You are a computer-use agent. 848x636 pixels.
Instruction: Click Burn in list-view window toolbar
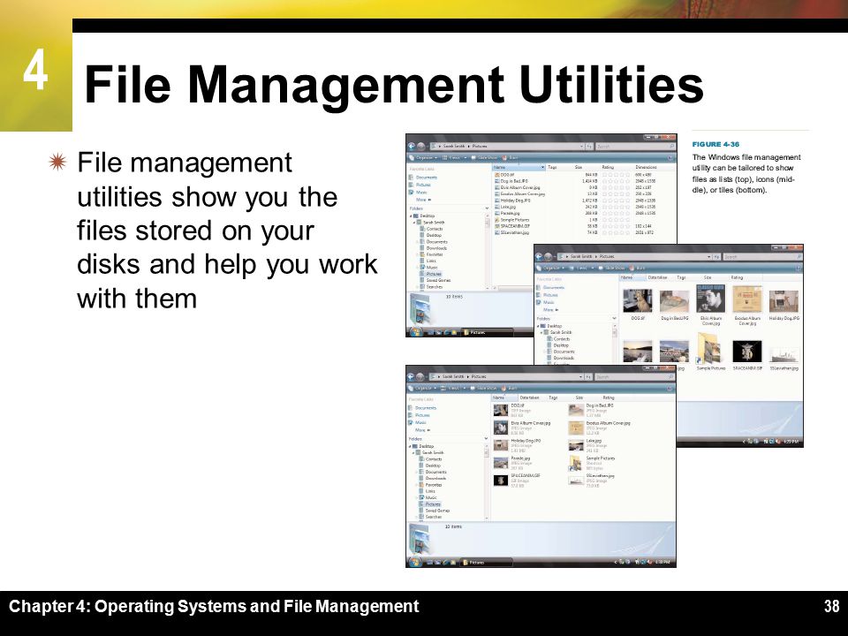[x=511, y=158]
